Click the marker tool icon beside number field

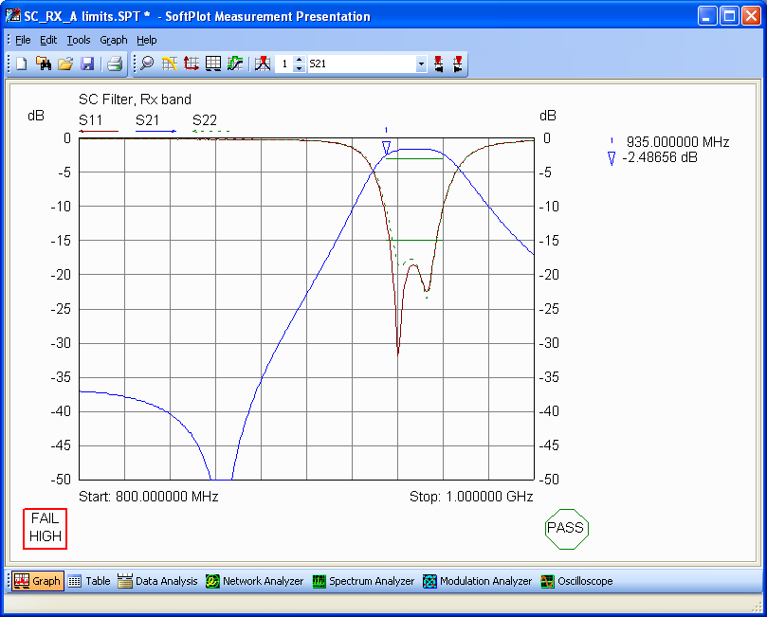tap(263, 64)
